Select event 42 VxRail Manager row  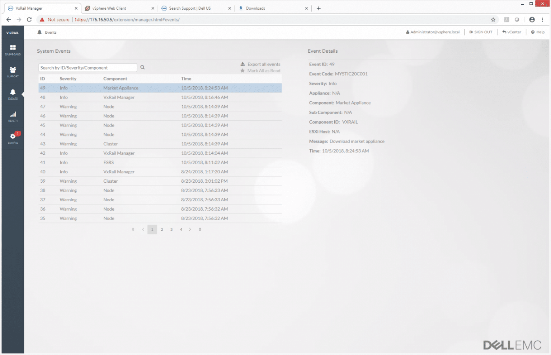click(160, 153)
